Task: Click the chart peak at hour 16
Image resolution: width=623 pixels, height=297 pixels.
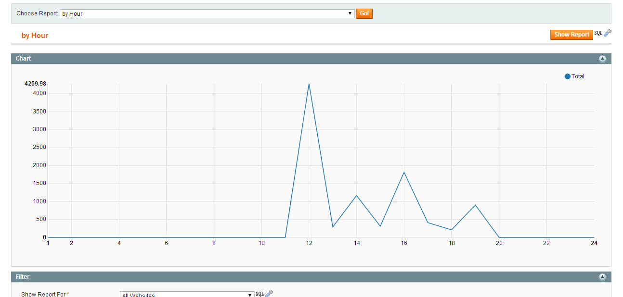Action: tap(404, 172)
